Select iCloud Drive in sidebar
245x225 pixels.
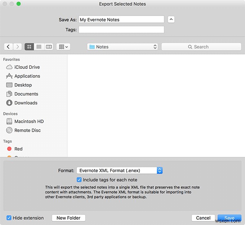coord(23,67)
